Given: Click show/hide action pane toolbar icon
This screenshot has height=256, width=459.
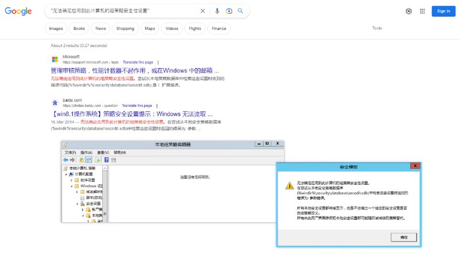Looking at the screenshot, I should pos(114,160).
